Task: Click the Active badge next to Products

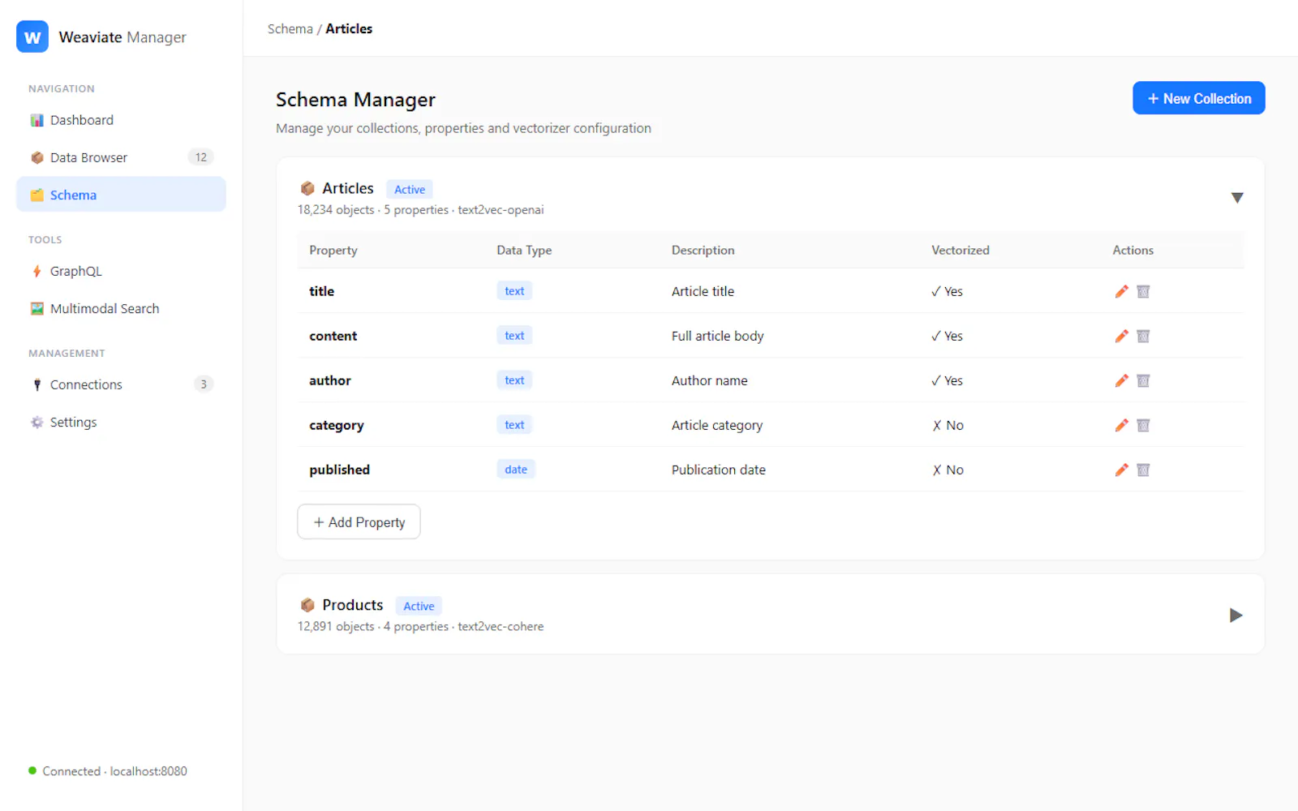Action: click(x=419, y=606)
